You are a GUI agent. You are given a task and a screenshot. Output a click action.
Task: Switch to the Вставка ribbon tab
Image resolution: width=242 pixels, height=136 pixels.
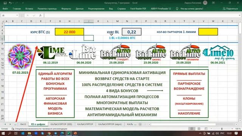point(29,9)
